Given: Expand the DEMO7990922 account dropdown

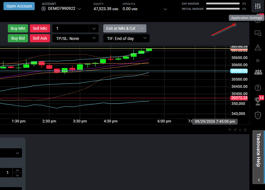Looking at the screenshot, I should coord(79,9).
